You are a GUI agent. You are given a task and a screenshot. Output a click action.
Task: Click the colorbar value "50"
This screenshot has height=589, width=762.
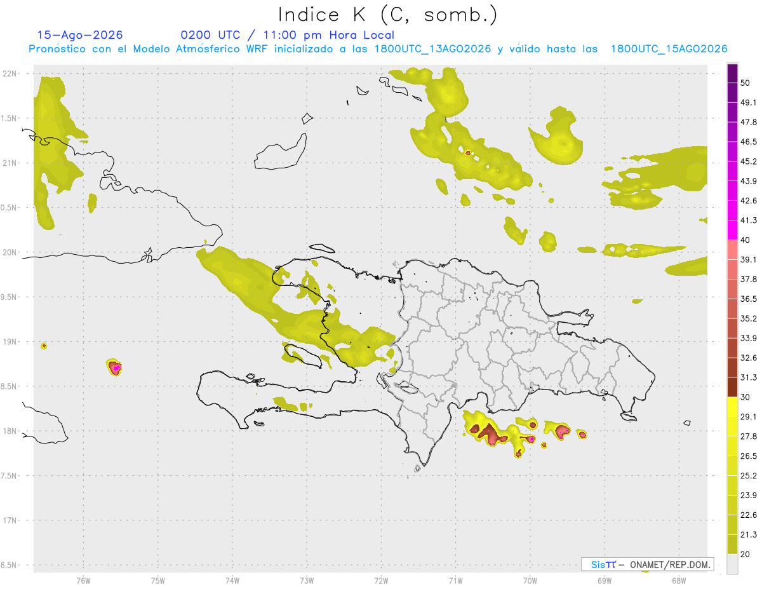[745, 83]
